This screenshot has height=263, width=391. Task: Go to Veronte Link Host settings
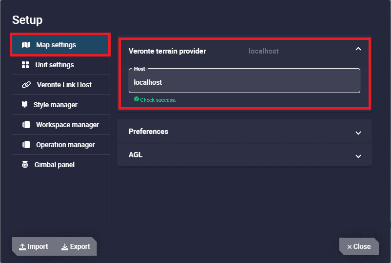coord(61,85)
